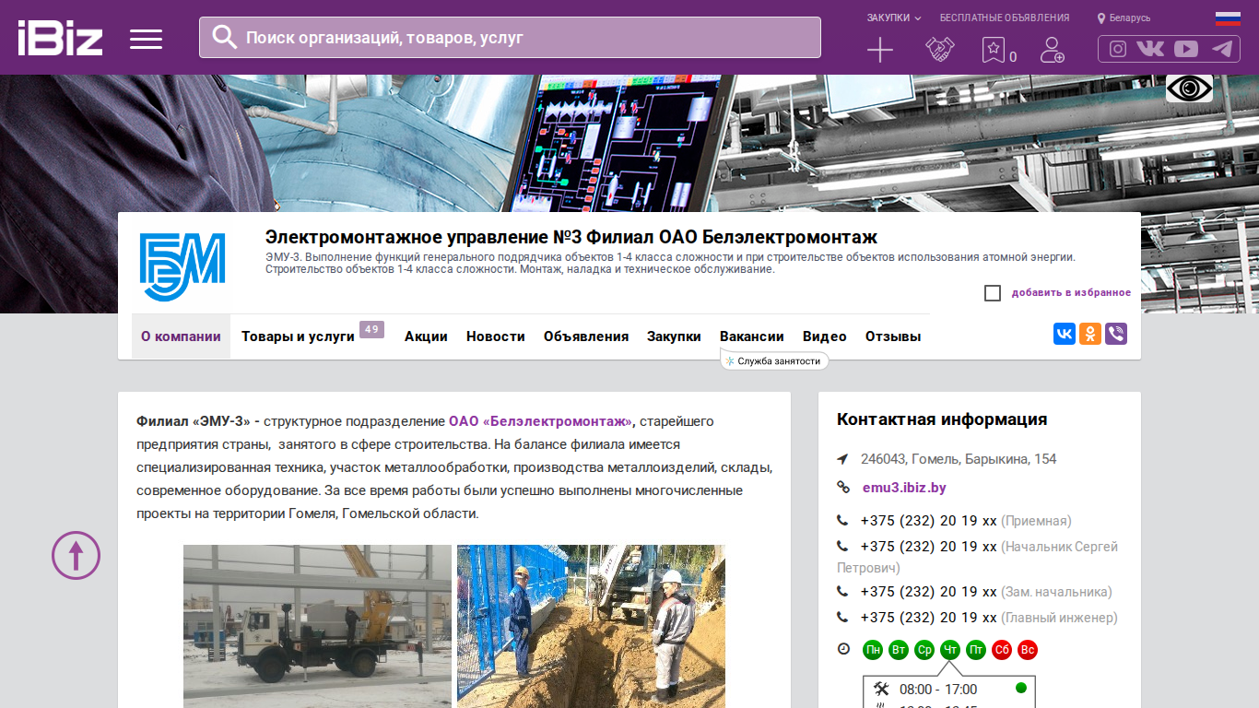The image size is (1259, 708).
Task: Open the trench workers photo
Action: click(591, 626)
